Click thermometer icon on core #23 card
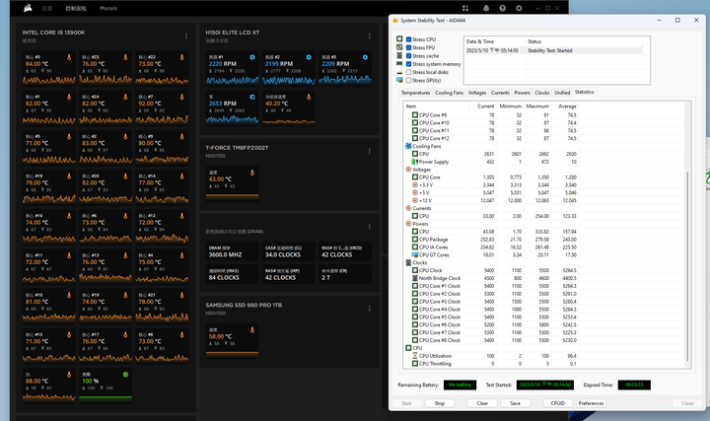710x421 pixels. 125,57
